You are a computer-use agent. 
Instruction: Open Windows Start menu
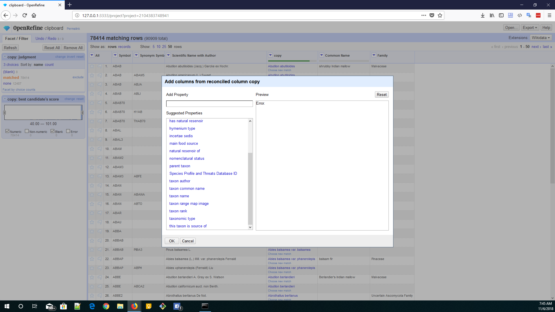pyautogui.click(x=7, y=306)
